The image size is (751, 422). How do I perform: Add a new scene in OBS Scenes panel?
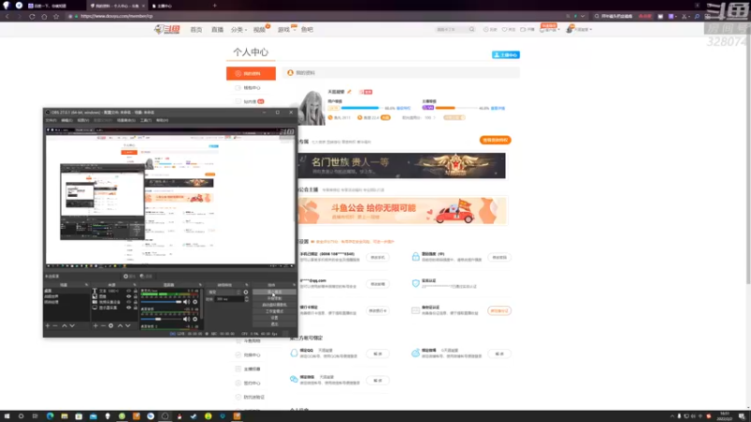[48, 325]
